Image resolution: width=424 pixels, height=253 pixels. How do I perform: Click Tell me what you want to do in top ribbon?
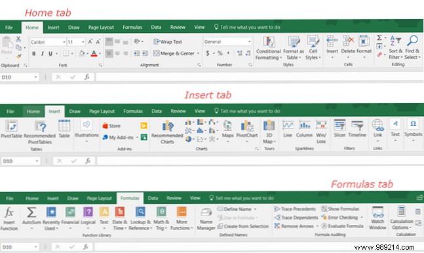coord(247,28)
